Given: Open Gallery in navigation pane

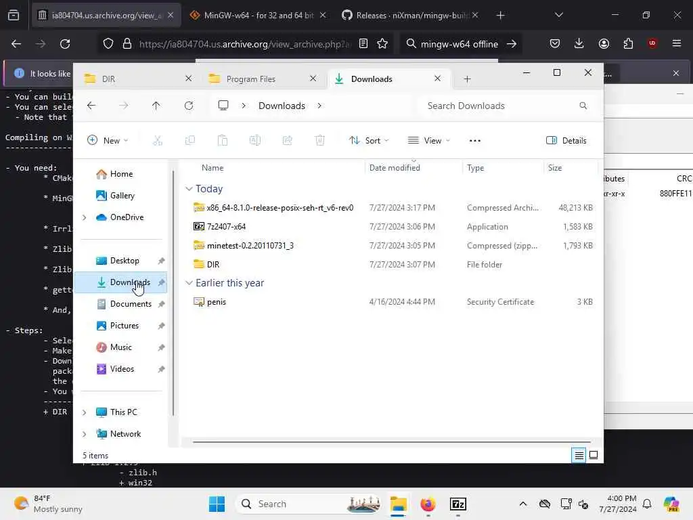Looking at the screenshot, I should (x=121, y=196).
